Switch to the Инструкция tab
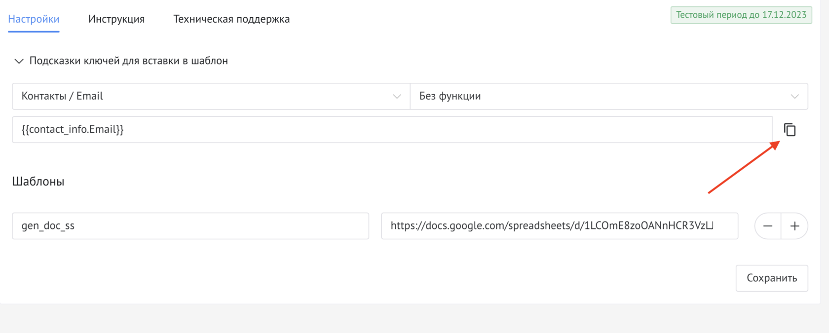 coord(116,19)
